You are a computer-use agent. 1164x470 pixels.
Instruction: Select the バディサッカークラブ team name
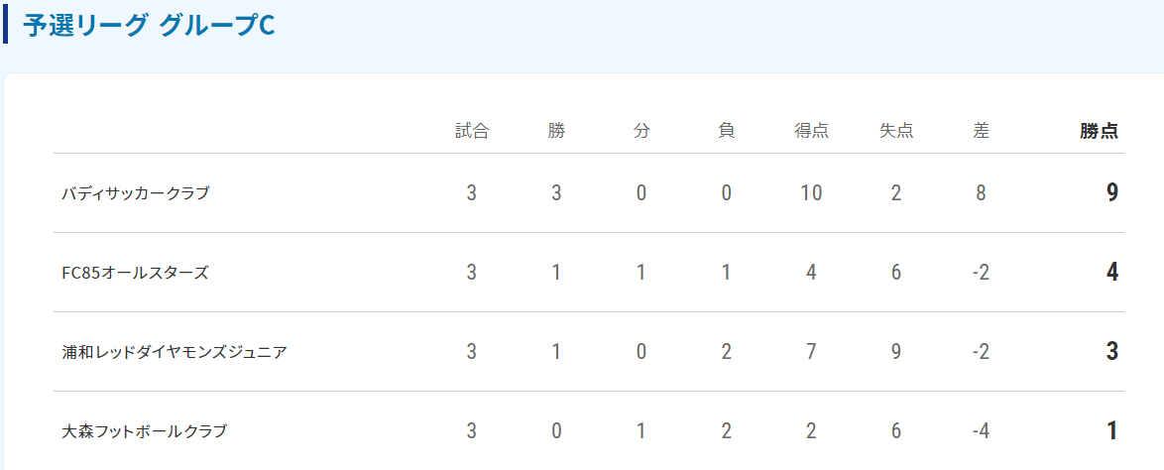point(136,193)
